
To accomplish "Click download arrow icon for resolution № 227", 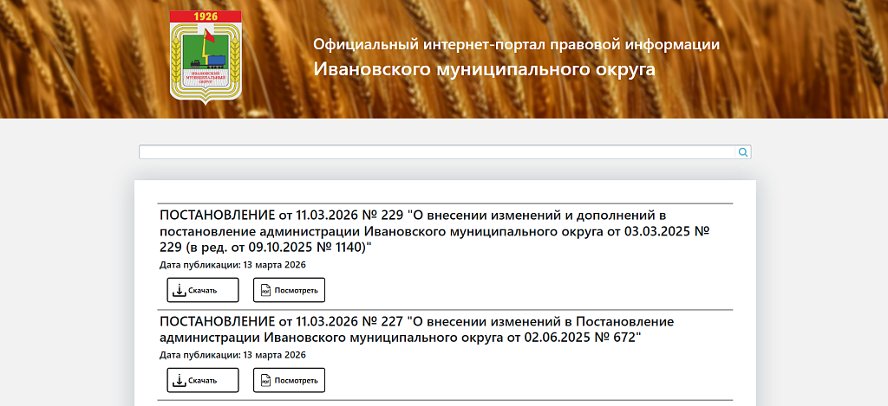I will coord(179,380).
